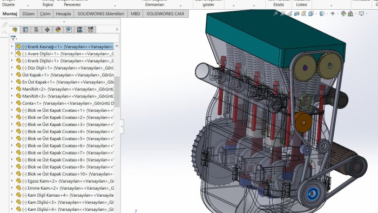
Task: Click the Dynamic Annotation Views icon
Action: coord(303,14)
